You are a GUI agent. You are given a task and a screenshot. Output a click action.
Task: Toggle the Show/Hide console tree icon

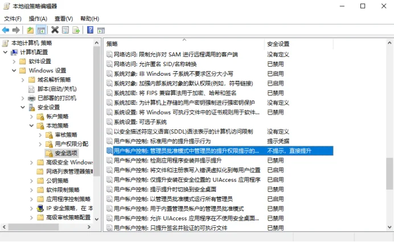[x=40, y=30]
